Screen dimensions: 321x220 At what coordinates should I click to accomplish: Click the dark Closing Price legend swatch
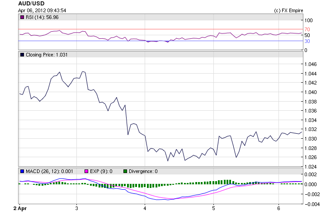(x=22, y=55)
